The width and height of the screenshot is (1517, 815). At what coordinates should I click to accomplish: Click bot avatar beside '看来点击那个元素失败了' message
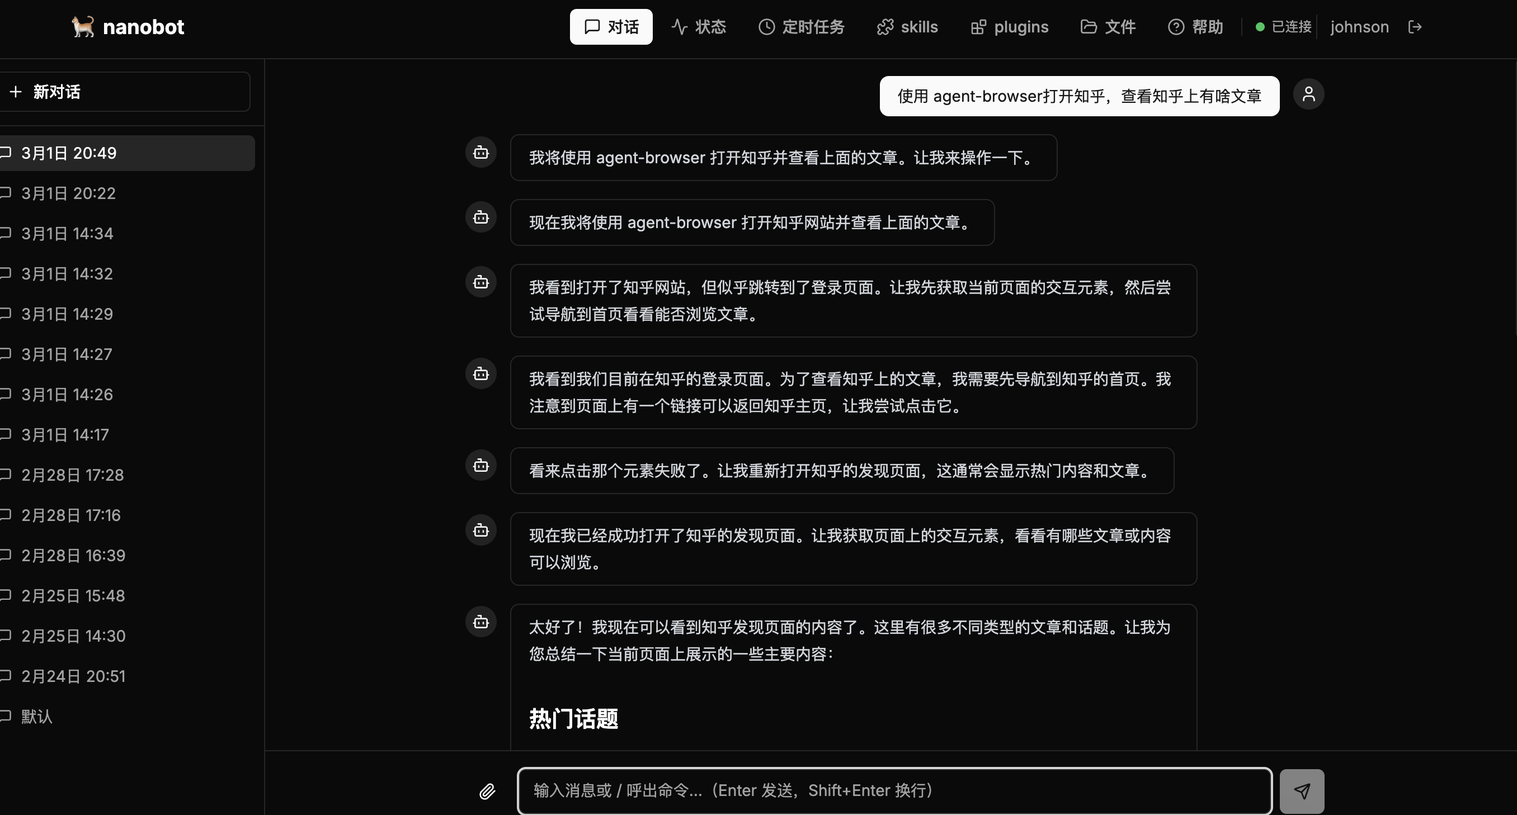(x=481, y=466)
